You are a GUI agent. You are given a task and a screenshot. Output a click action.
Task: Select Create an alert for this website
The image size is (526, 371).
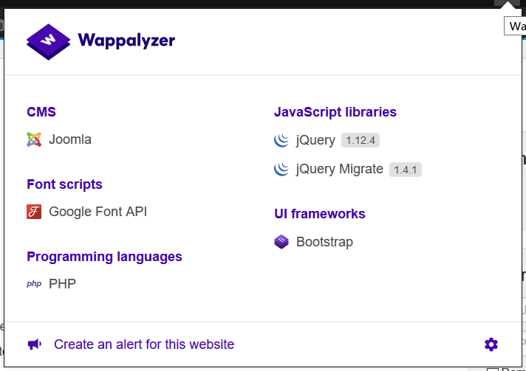(144, 344)
